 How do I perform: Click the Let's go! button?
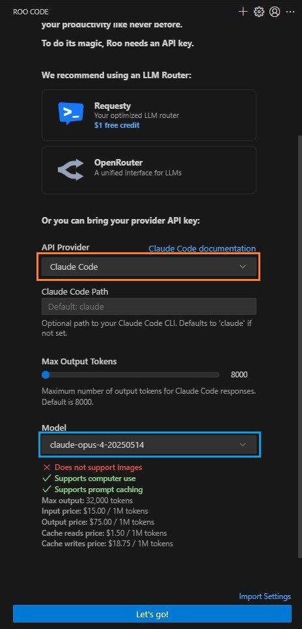[x=152, y=614]
